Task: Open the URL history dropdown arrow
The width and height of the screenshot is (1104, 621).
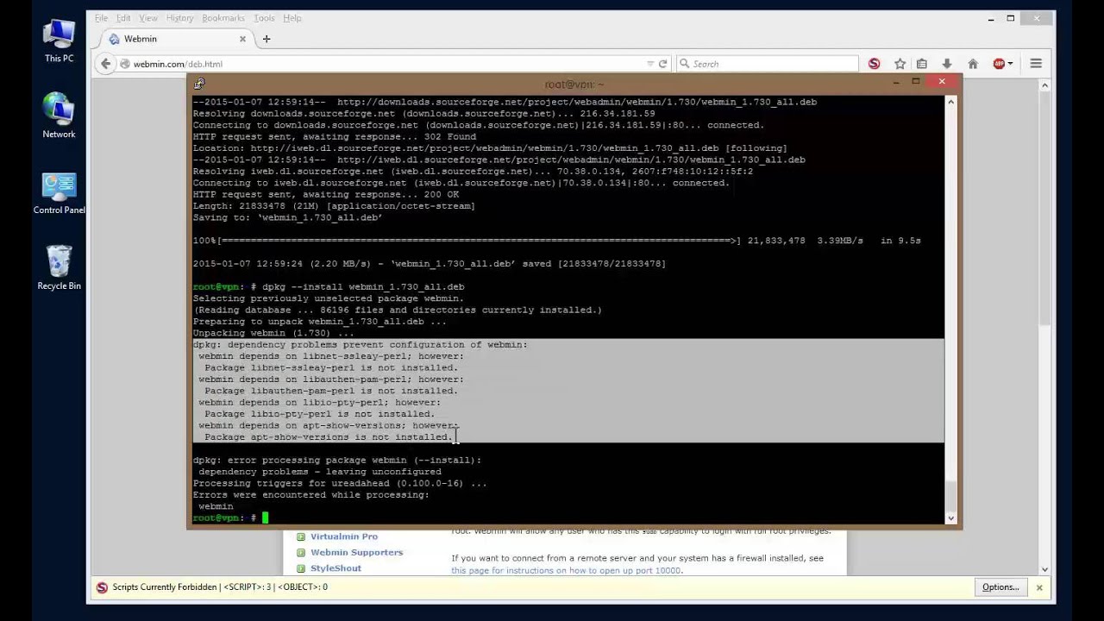Action: [x=650, y=64]
